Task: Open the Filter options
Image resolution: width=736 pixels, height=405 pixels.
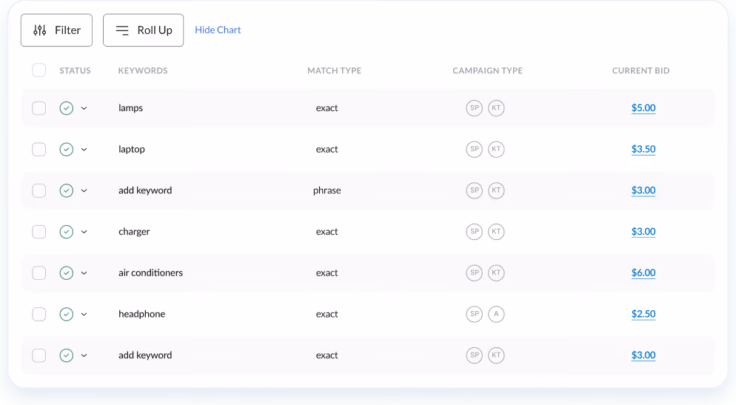Action: [x=56, y=30]
